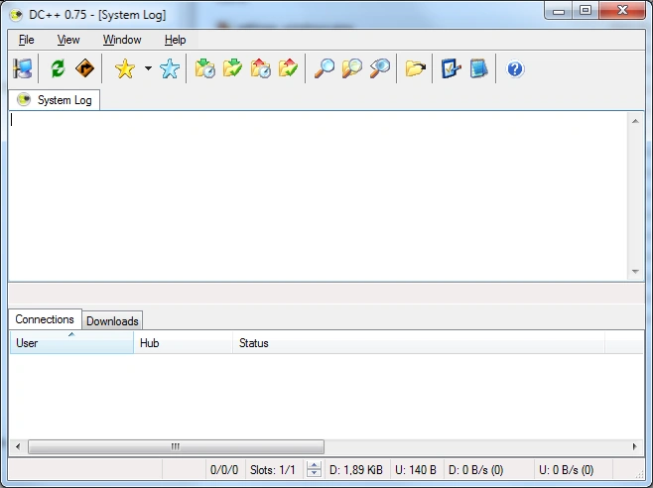Viewport: 653px width, 488px height.
Task: Sort by the Status column header
Action: coord(419,342)
